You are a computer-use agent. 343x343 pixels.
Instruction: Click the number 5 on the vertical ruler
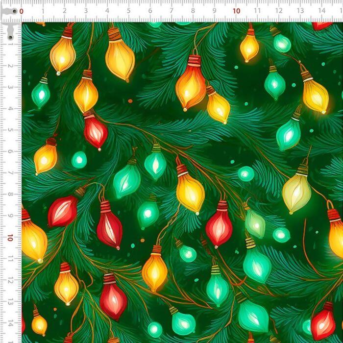click(x=10, y=130)
